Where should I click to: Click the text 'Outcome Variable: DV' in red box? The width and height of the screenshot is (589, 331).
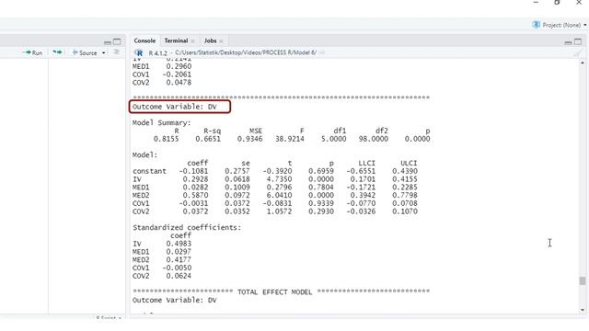coord(175,107)
